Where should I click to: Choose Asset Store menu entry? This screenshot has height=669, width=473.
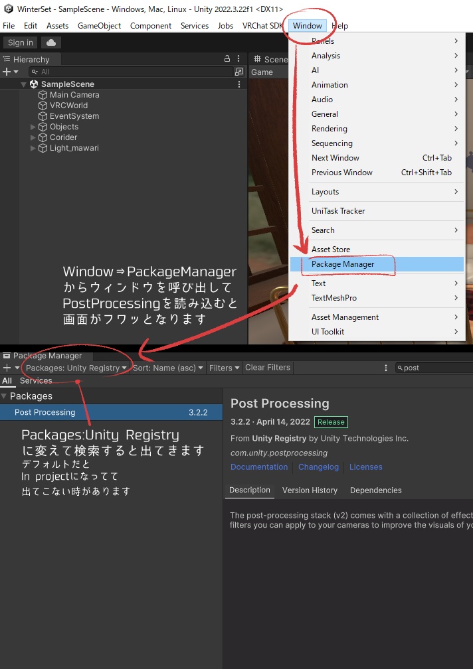coord(377,249)
